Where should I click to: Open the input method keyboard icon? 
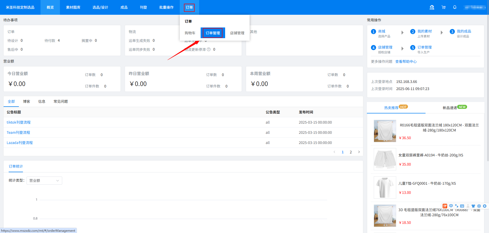coord(462,206)
